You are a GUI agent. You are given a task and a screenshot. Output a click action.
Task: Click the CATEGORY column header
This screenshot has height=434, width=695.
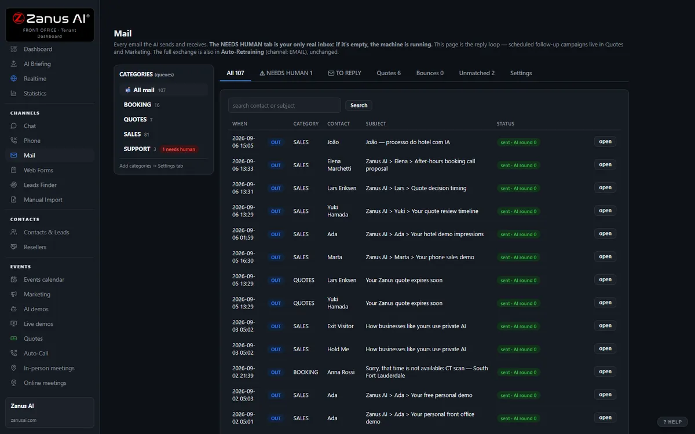click(x=306, y=124)
